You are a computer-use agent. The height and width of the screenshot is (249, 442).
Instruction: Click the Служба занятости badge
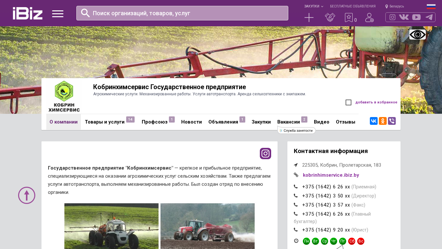coord(296,130)
